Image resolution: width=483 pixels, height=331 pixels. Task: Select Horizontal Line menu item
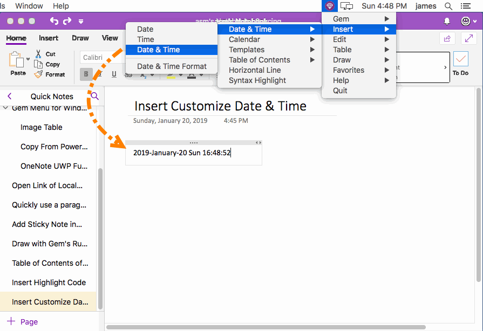pos(269,70)
